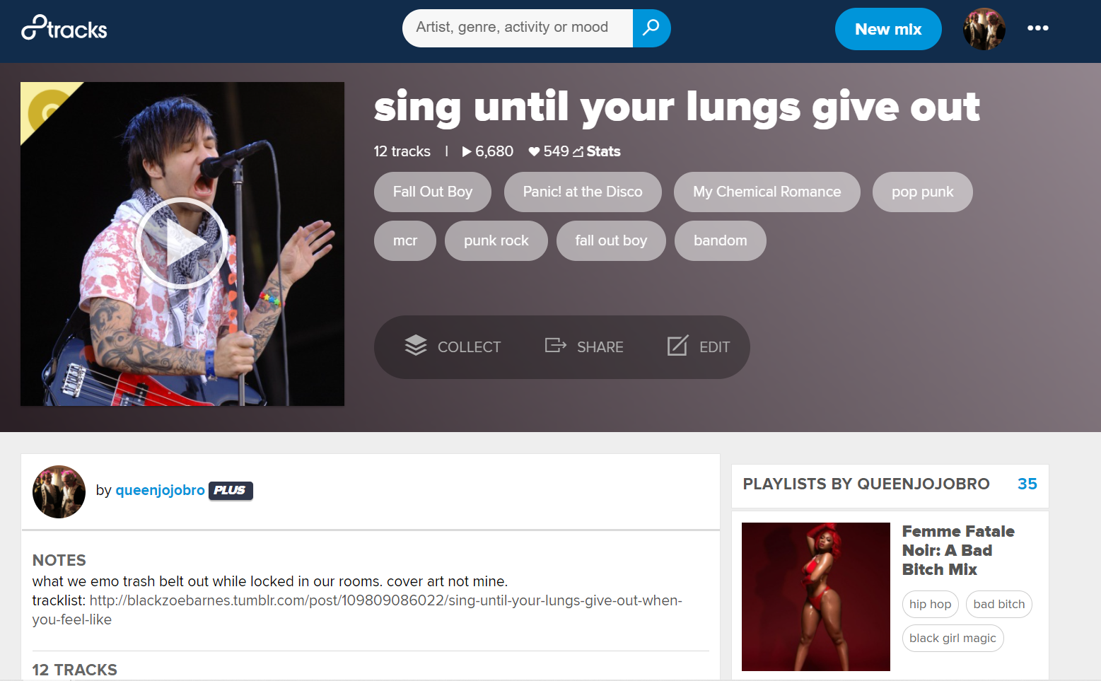Image resolution: width=1101 pixels, height=681 pixels.
Task: Select the pop punk tag
Action: pyautogui.click(x=922, y=192)
